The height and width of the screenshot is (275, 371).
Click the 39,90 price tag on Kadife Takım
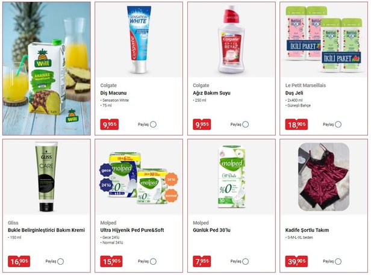pos(296,261)
